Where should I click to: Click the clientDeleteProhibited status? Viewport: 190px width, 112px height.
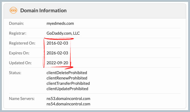(67, 73)
